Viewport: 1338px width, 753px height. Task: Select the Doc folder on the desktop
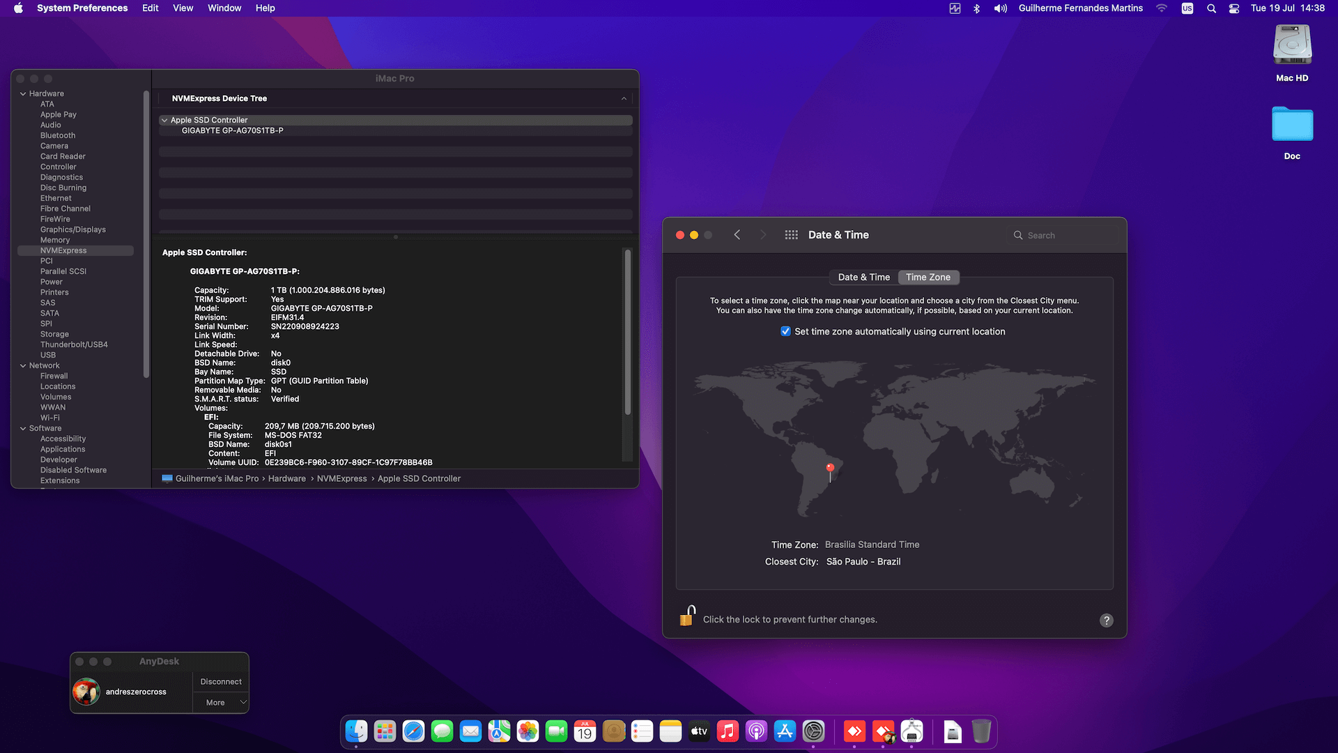point(1292,124)
